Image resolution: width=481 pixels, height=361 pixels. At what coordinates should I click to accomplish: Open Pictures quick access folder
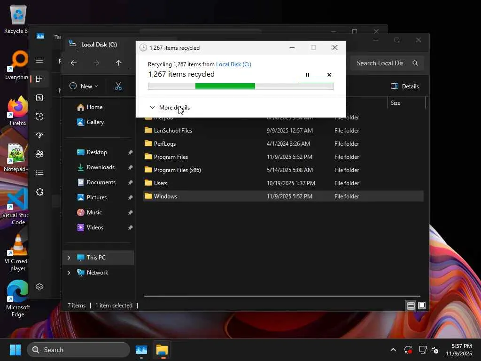(x=97, y=197)
